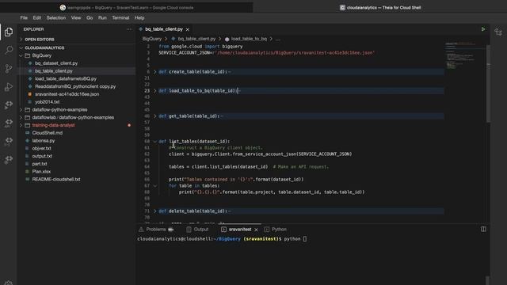
Task: Open the Help menu
Action: tap(139, 17)
